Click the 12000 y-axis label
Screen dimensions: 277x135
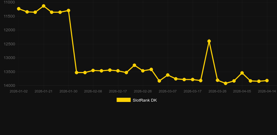pos(9,30)
